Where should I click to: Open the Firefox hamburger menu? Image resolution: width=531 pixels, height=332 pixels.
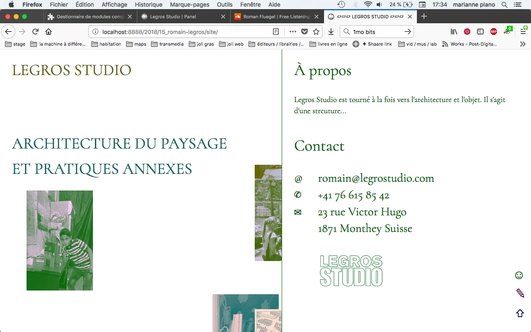tap(523, 32)
